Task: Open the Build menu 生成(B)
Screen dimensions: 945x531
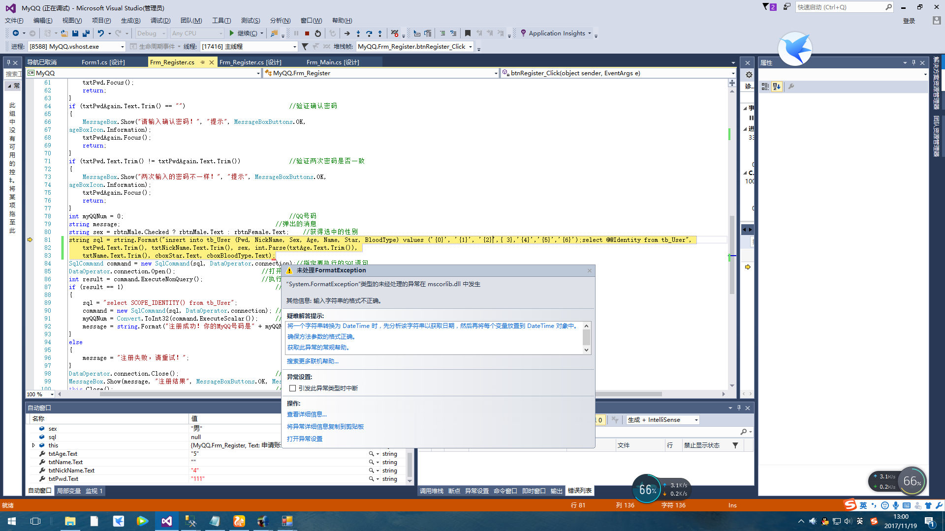Action: (x=130, y=20)
